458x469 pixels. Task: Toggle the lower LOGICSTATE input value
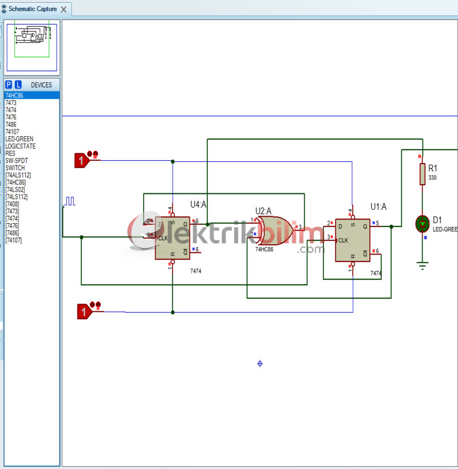pos(84,311)
